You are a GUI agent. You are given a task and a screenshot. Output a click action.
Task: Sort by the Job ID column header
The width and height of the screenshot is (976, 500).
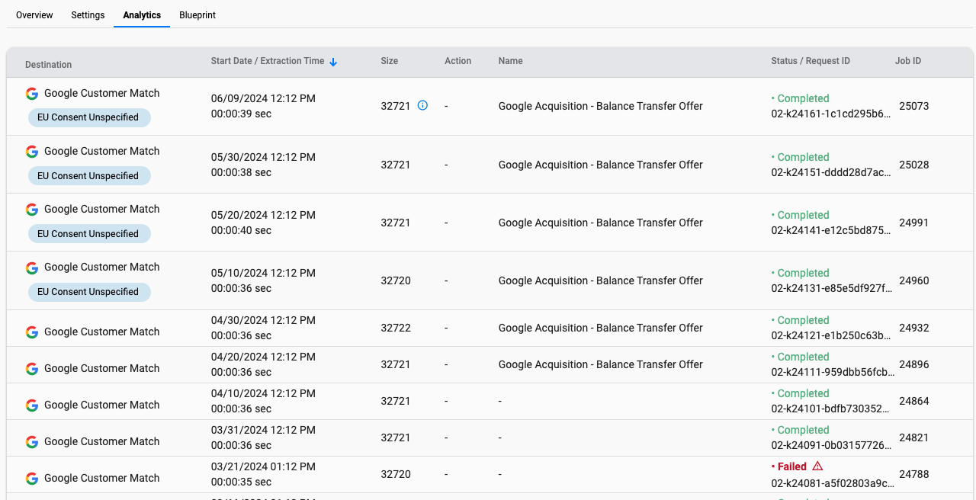pos(908,61)
